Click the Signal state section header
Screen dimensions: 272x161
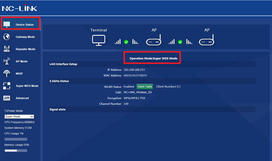(x=152, y=110)
